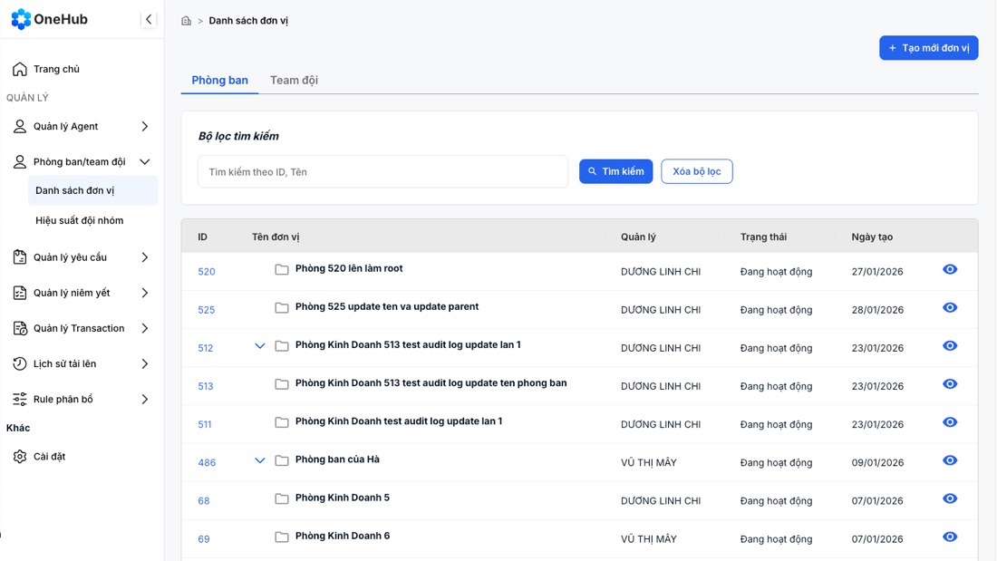
Task: Click the Trang chủ house icon
Action: pos(20,69)
